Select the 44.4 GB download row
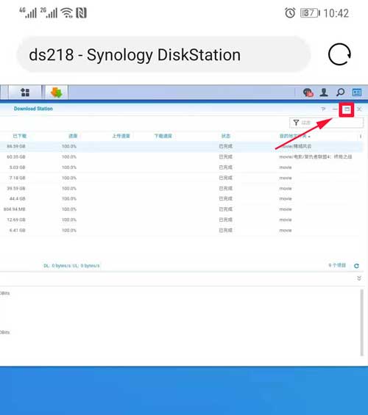The width and height of the screenshot is (368, 415). [181, 199]
